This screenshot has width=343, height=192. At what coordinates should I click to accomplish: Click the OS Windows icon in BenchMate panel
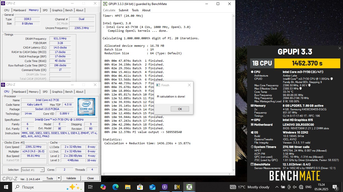point(252,132)
